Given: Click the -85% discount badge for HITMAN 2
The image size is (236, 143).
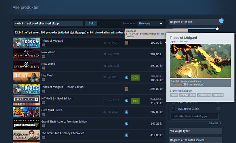Looking at the screenshot, I should [135, 101].
